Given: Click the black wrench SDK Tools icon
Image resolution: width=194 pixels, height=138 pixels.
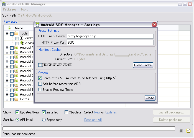Looking at the screenshot, I should pos(22,38).
